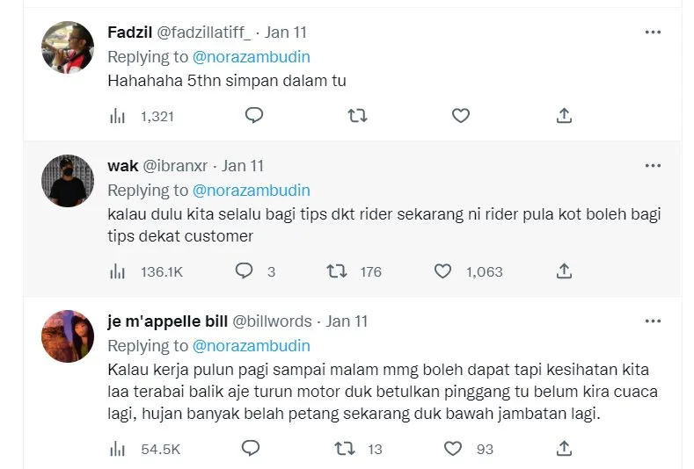Open wak's profile avatar
The height and width of the screenshot is (469, 694).
tap(69, 181)
